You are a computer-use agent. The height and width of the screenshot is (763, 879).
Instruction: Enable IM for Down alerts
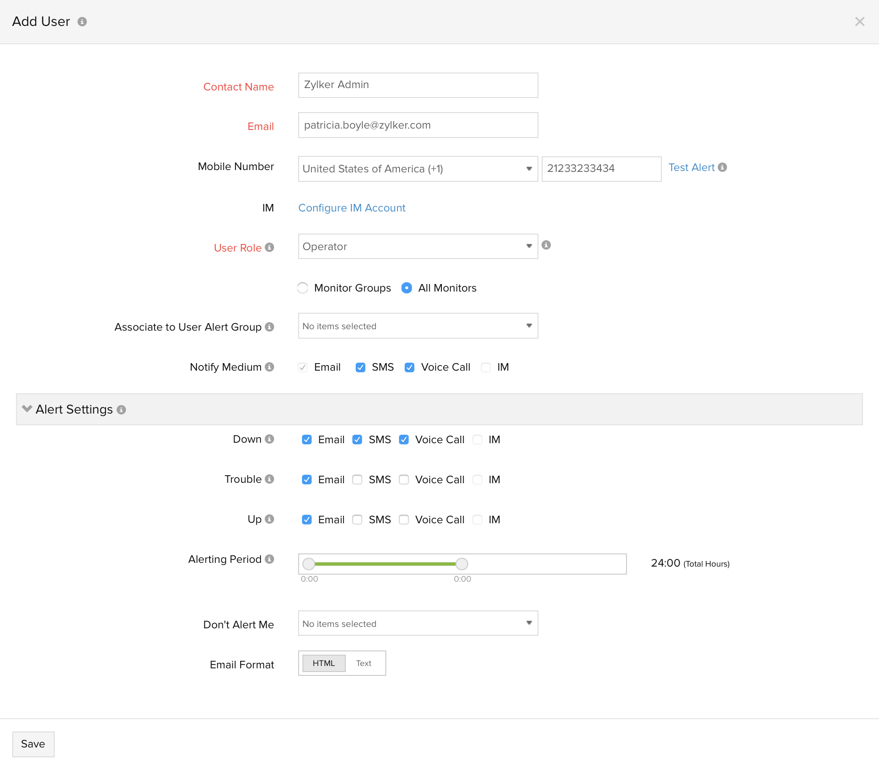[x=477, y=439]
